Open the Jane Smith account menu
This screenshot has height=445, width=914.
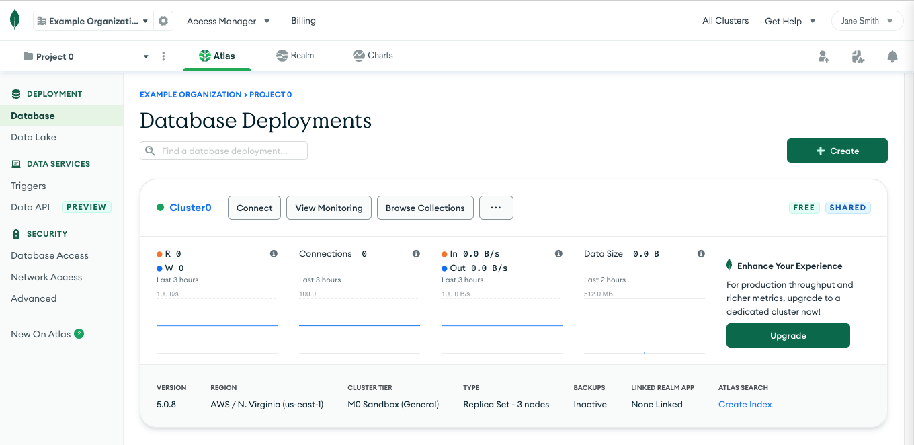point(867,21)
